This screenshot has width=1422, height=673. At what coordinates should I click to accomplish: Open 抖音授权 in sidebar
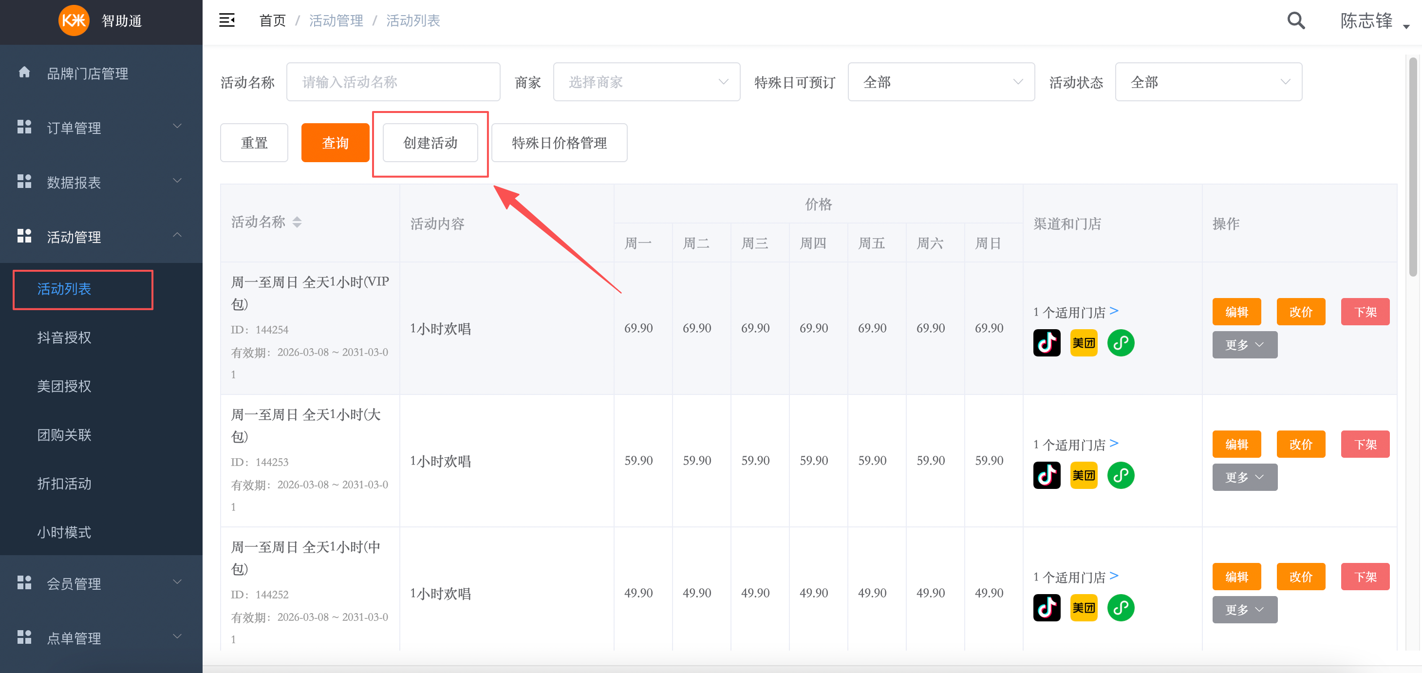click(64, 337)
